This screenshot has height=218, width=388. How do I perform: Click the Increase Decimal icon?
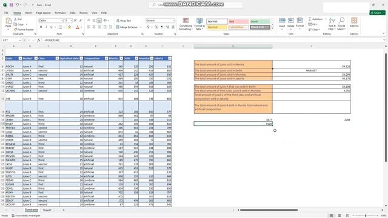click(x=167, y=27)
